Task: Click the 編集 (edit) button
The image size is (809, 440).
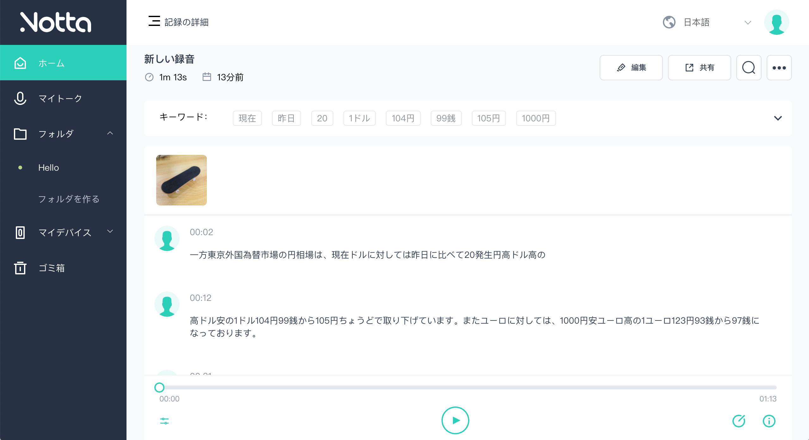Action: tap(631, 67)
